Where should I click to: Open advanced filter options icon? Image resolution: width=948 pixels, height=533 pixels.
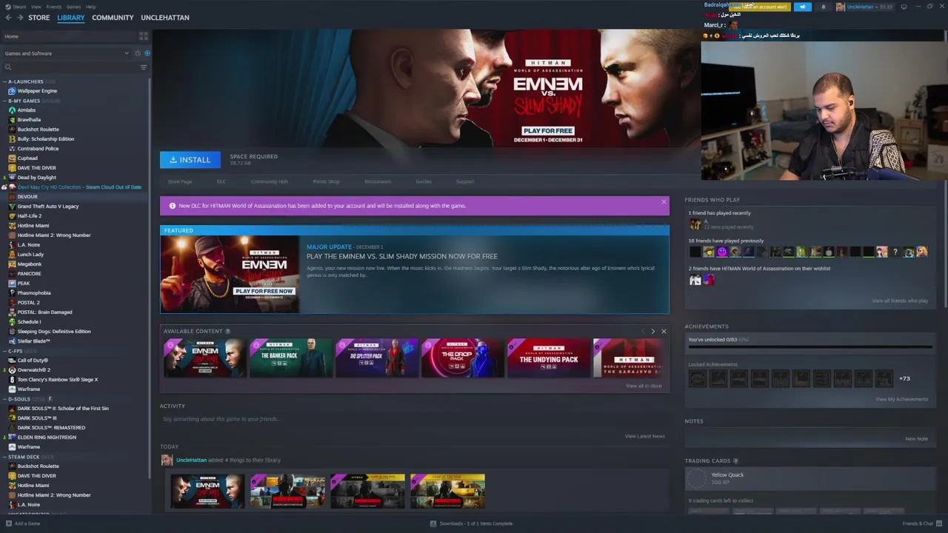[144, 67]
